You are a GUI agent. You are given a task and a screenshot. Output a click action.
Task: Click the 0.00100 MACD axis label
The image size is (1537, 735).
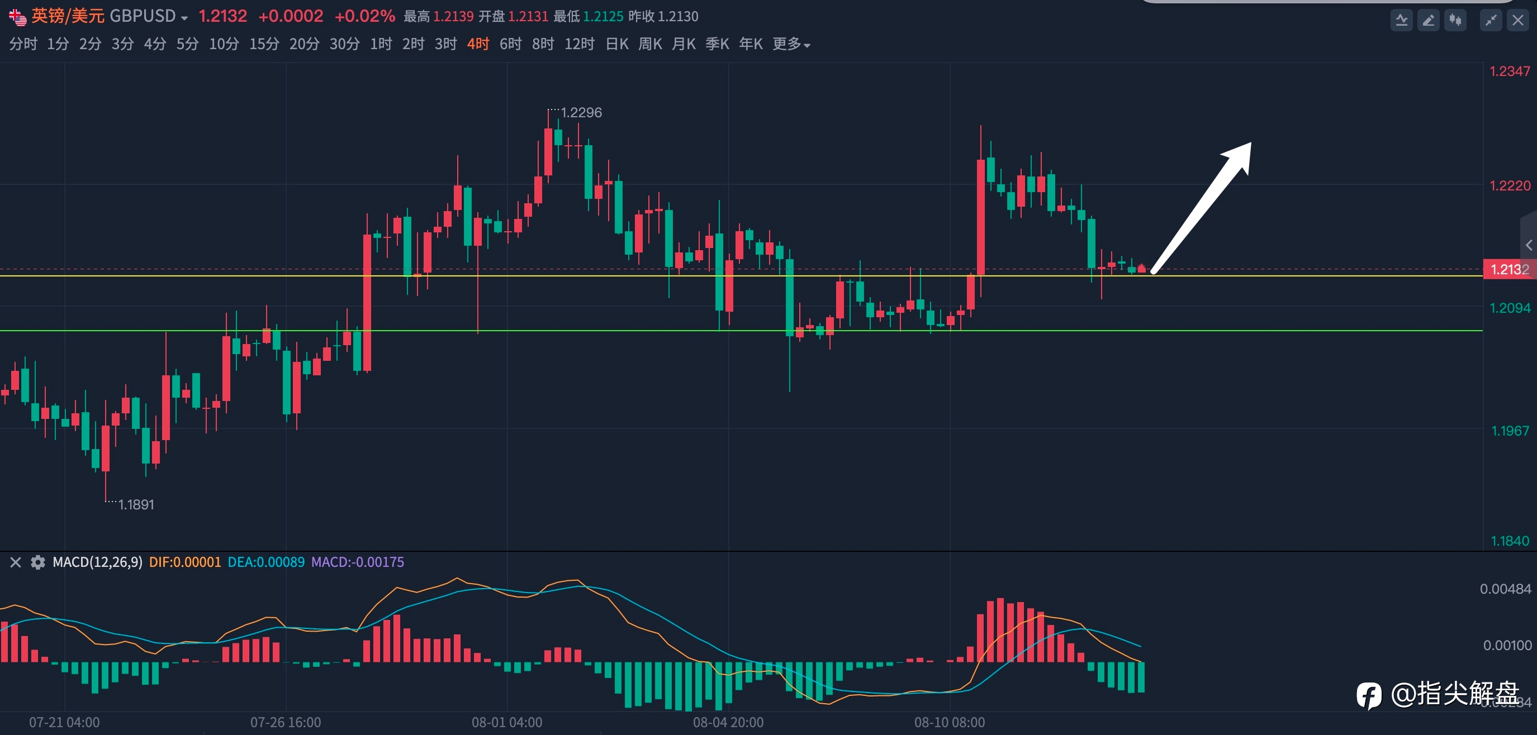coord(1507,646)
